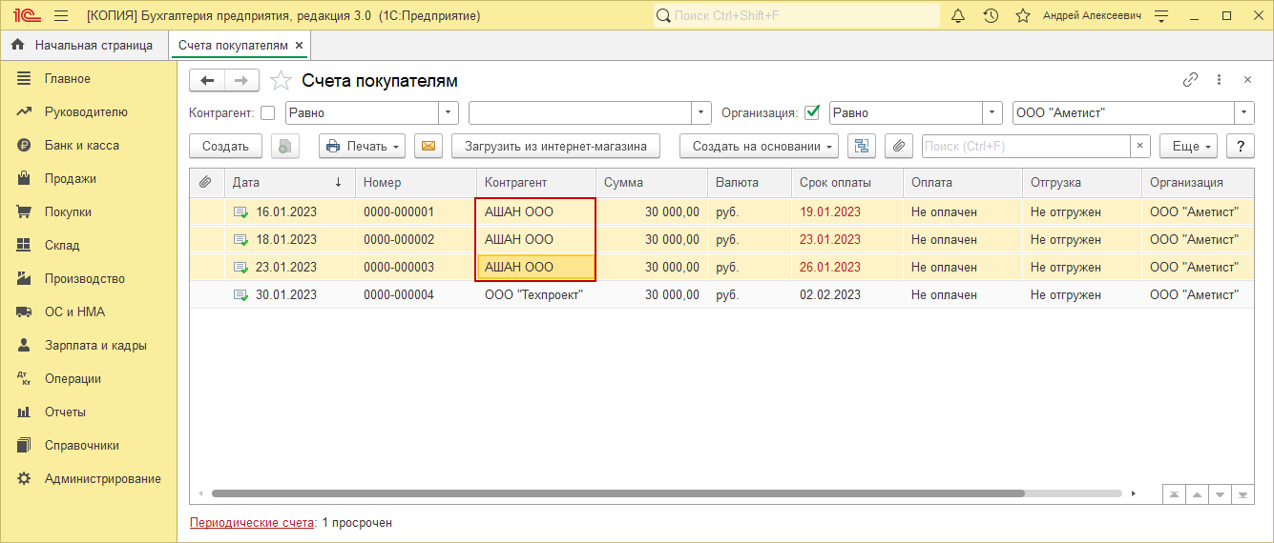The height and width of the screenshot is (543, 1274).
Task: Open the Продажи section in sidebar
Action: 70,179
